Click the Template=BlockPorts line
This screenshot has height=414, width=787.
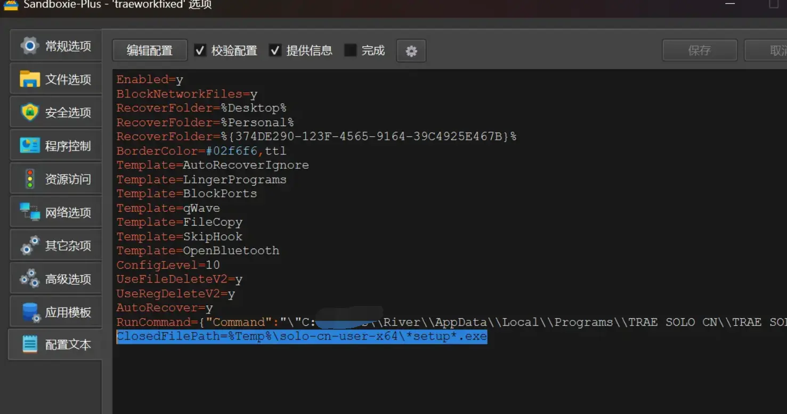tap(186, 194)
